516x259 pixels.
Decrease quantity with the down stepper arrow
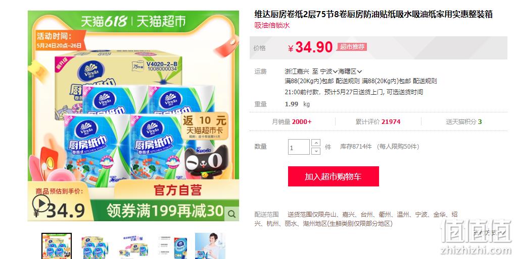click(x=315, y=151)
